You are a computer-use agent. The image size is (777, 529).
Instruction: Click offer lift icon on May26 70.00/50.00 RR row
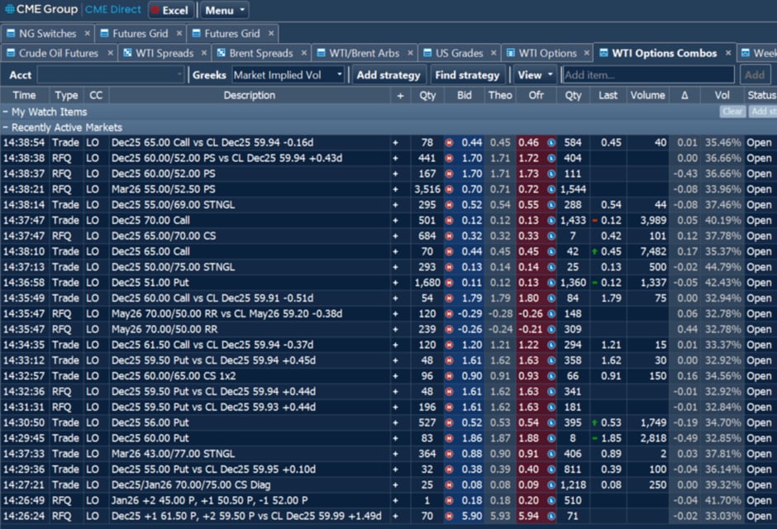[551, 330]
